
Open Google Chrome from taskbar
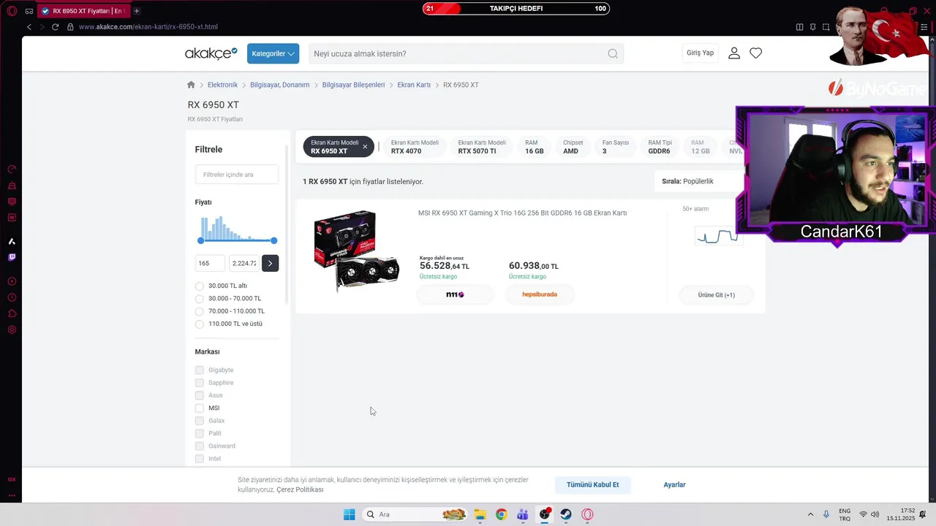point(501,514)
